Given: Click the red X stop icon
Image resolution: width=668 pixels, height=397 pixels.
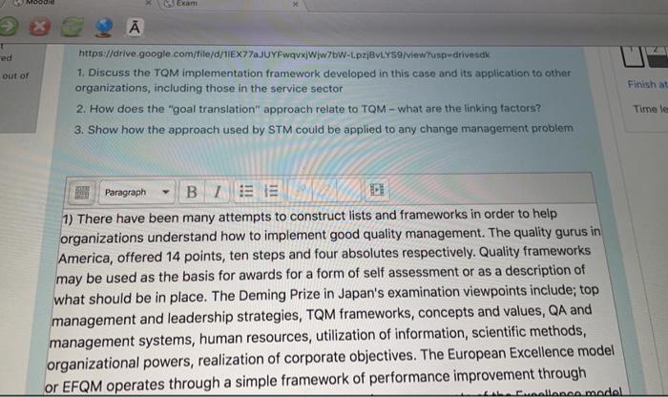Looking at the screenshot, I should [40, 27].
